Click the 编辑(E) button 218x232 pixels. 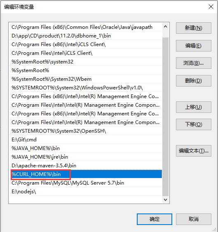[193, 46]
